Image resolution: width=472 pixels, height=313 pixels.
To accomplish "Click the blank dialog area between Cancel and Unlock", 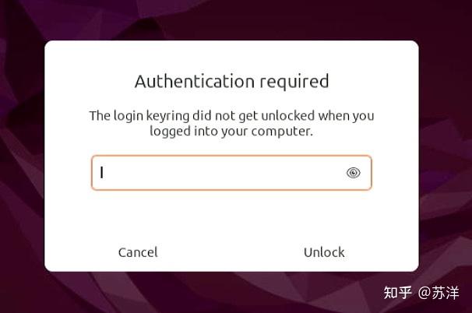I will [231, 252].
